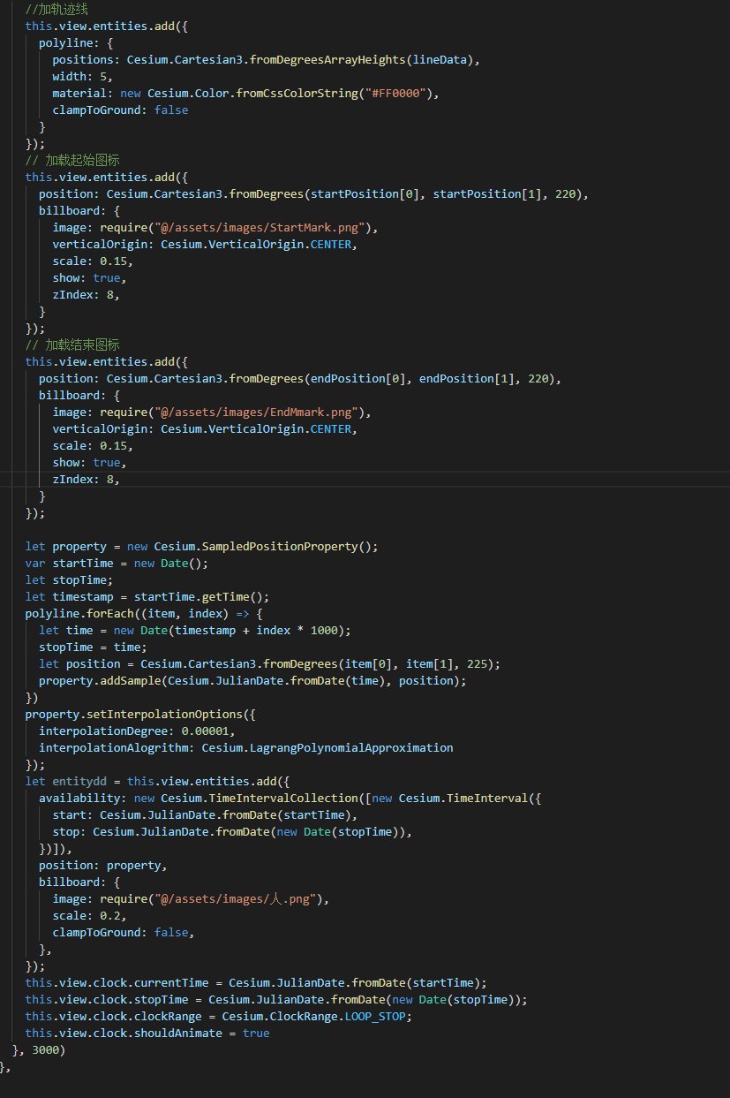
Task: Click the StartMark.png image path string
Action: click(x=260, y=228)
